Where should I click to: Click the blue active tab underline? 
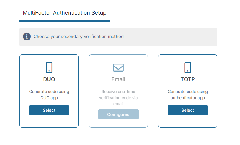(x=64, y=21)
